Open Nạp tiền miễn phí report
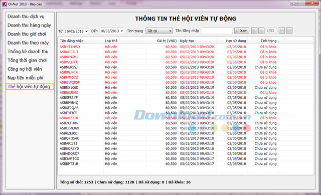The width and height of the screenshot is (321, 195). (x=26, y=78)
